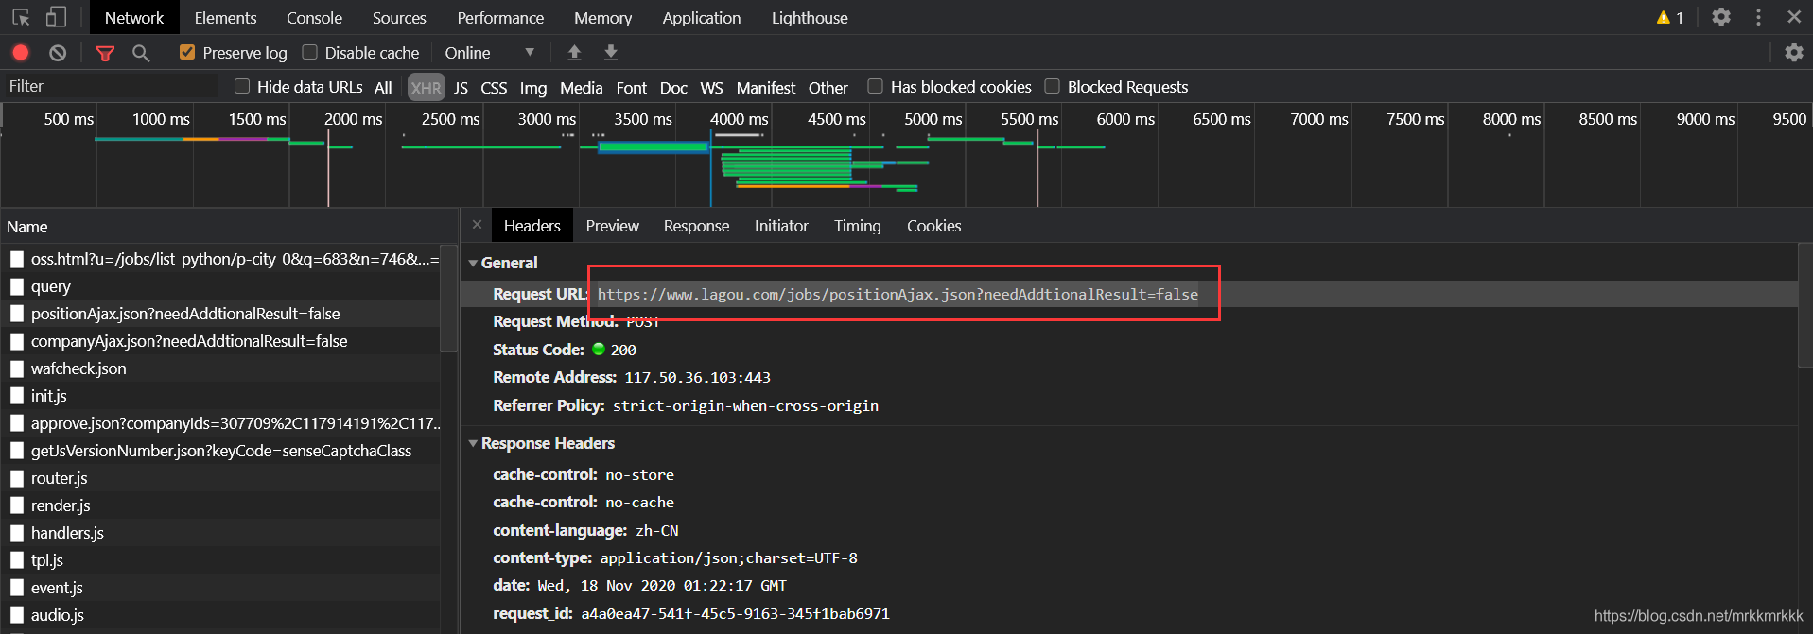1813x634 pixels.
Task: Open DevTools settings gear
Action: [1721, 17]
